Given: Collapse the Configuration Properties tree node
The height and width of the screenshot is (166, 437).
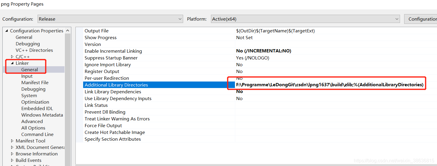Looking at the screenshot, I should click(7, 31).
